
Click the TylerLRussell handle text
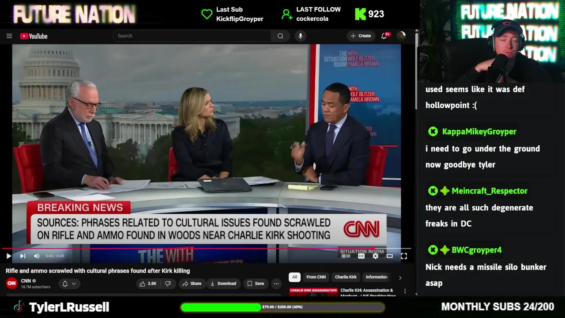69,307
